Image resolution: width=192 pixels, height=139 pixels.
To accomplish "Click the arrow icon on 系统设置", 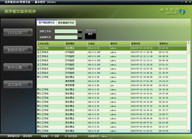I will [29, 67].
